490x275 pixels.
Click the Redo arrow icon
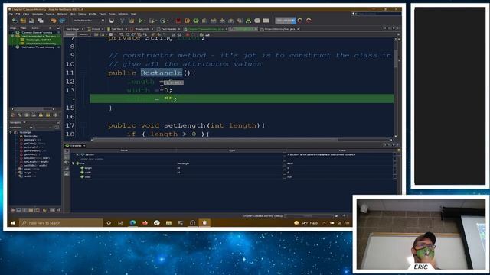(x=62, y=21)
